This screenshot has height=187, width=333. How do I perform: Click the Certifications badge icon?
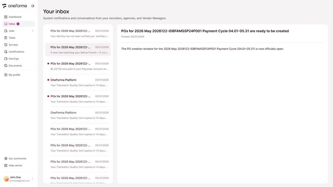(x=6, y=51)
